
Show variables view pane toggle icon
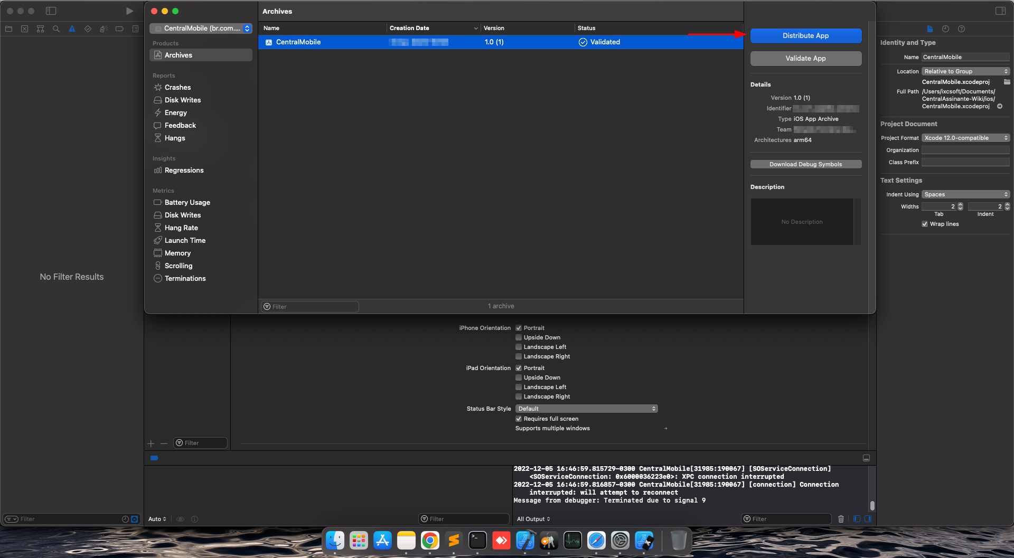click(x=857, y=519)
